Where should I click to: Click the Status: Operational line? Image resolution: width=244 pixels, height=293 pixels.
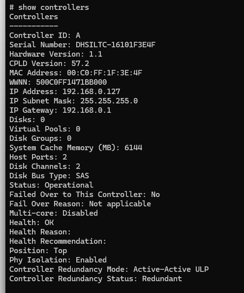click(51, 185)
